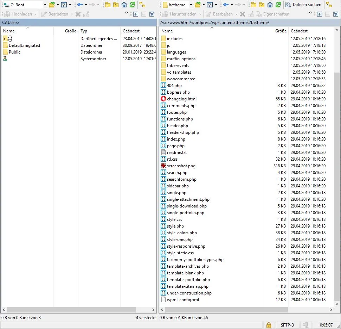Click the Herunterladen button
The image size is (341, 329).
tap(180, 14)
